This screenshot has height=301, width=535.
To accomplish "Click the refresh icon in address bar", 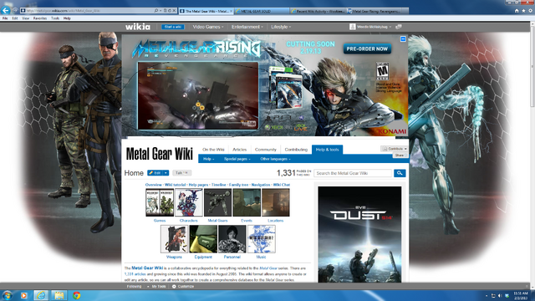I will [x=169, y=11].
